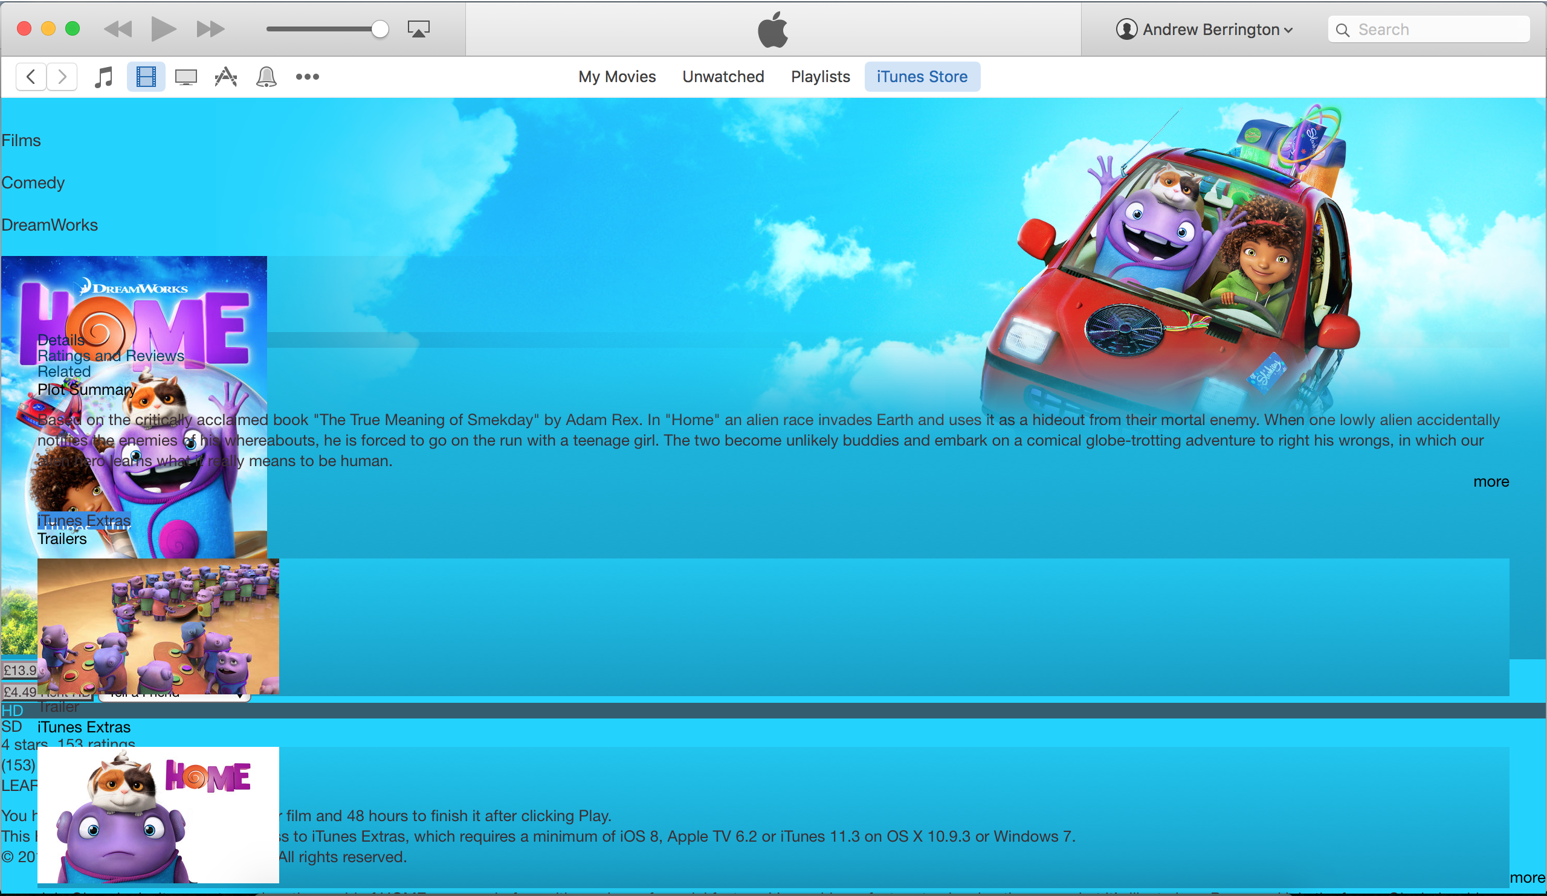1547x896 pixels.
Task: Go back with the left chevron button
Action: pyautogui.click(x=31, y=77)
